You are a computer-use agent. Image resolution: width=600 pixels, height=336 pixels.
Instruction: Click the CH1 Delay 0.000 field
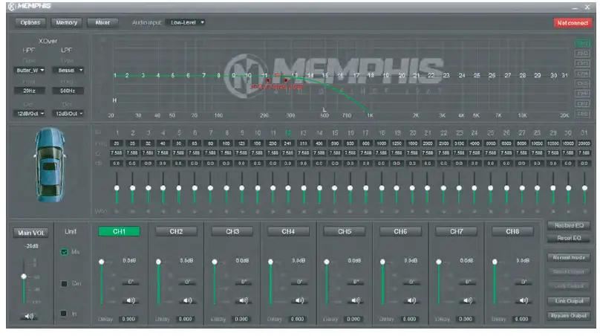point(129,319)
